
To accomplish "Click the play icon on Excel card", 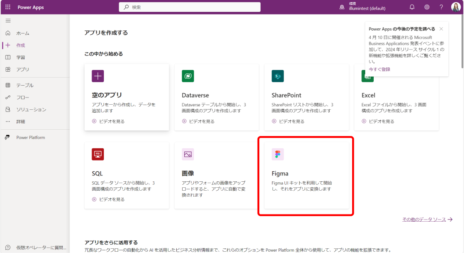I will tap(364, 121).
